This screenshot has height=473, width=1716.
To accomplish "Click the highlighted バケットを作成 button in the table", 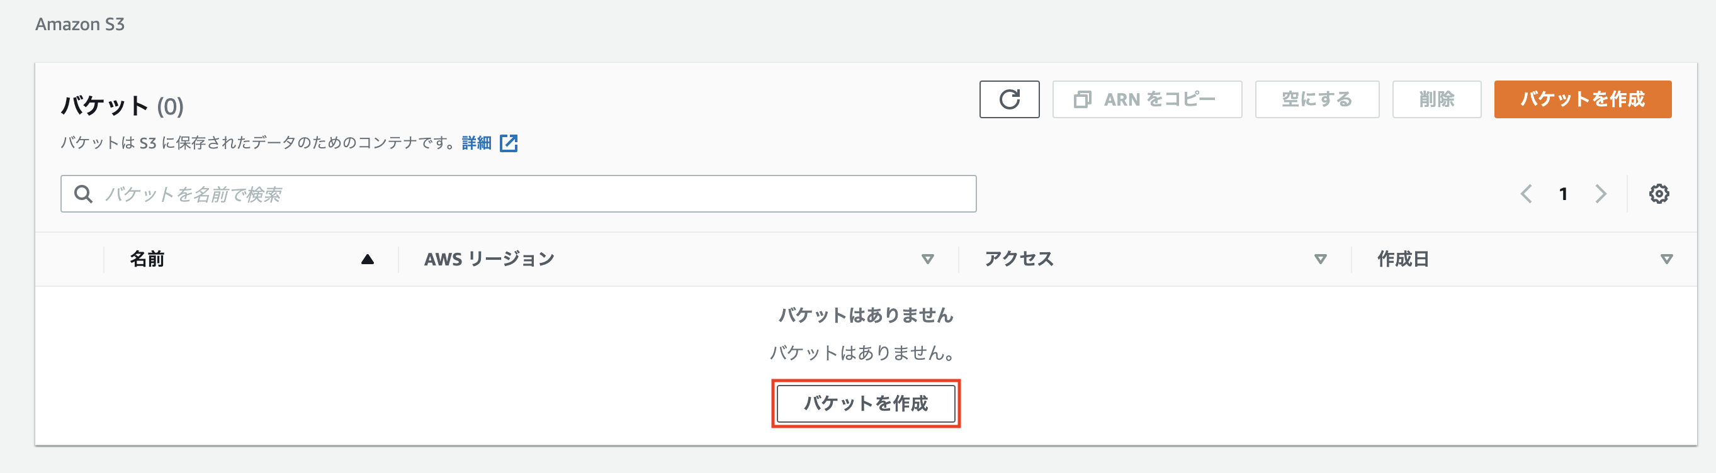I will 866,403.
